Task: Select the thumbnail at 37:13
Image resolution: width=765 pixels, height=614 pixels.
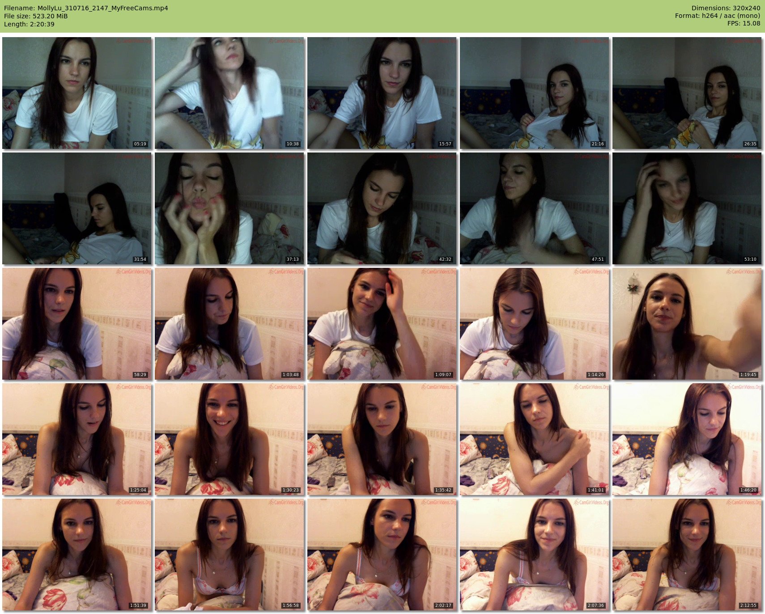Action: pyautogui.click(x=229, y=208)
